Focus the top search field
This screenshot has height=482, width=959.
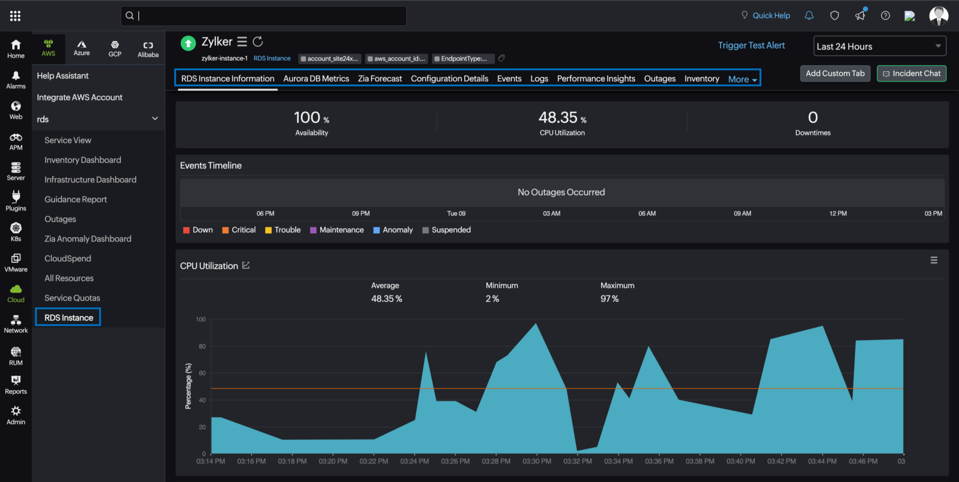coord(263,16)
